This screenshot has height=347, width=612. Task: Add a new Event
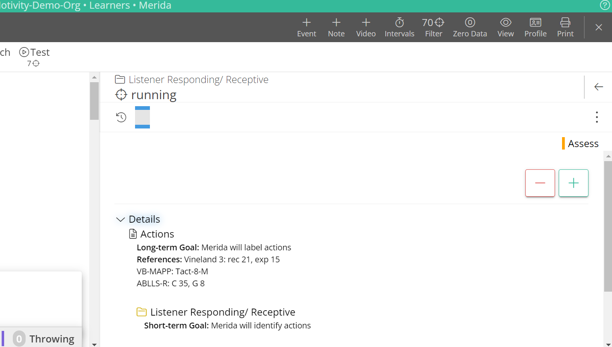tap(306, 27)
